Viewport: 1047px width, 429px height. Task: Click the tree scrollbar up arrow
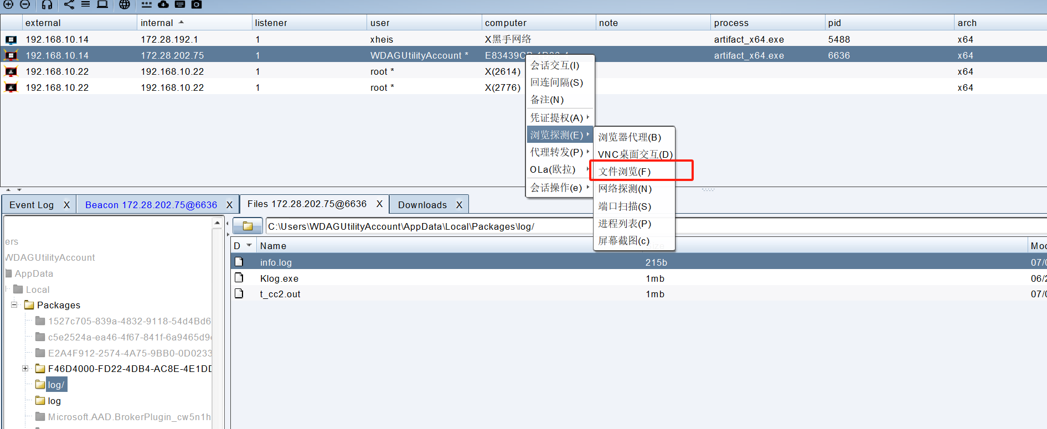pyautogui.click(x=217, y=223)
